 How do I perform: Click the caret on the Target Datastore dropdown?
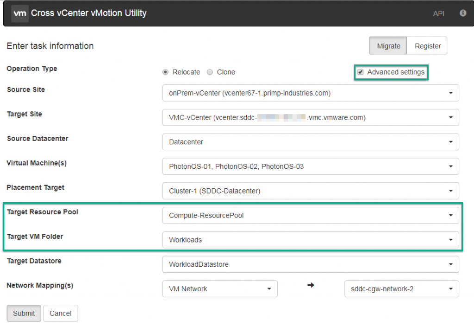click(451, 264)
